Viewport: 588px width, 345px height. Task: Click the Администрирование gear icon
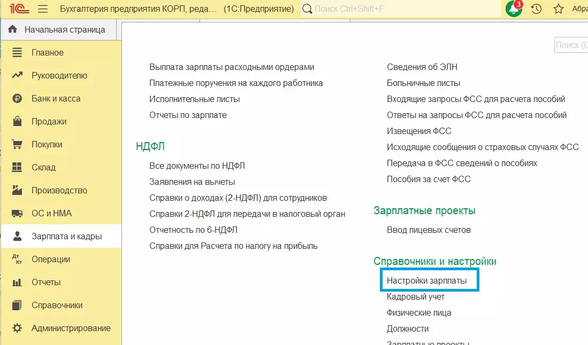tap(17, 328)
